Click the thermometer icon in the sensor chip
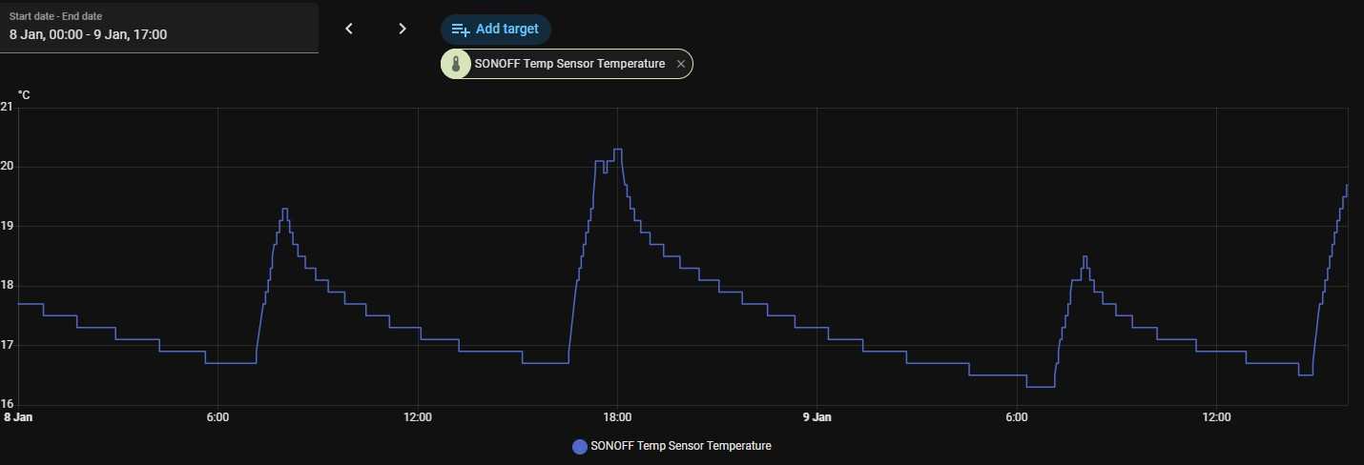This screenshot has height=465, width=1364. pyautogui.click(x=456, y=64)
